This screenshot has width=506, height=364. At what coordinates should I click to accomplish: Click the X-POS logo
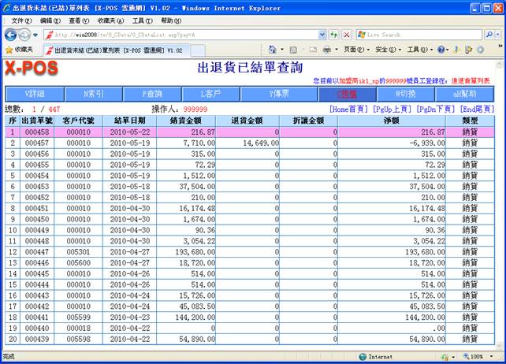tap(30, 69)
